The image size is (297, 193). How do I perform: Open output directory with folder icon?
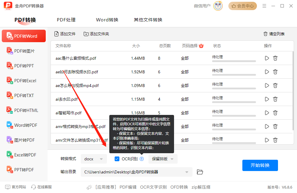(200, 172)
